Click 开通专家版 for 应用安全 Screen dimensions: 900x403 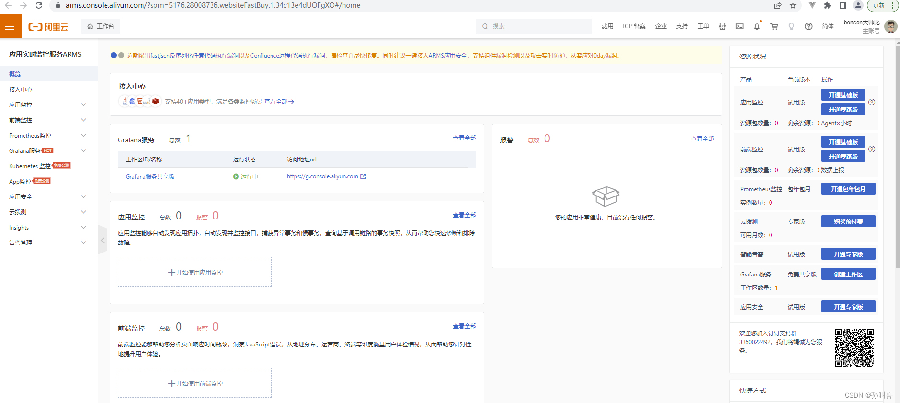click(848, 307)
